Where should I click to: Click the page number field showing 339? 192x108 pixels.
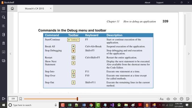coord(13,99)
